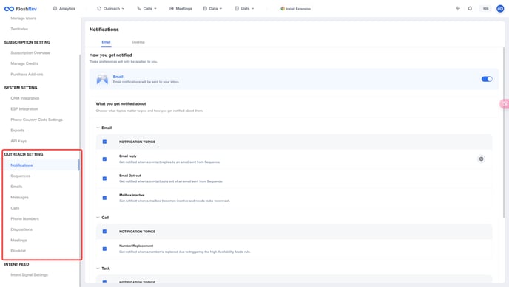
Task: Click the Email envelope illustration icon
Action: tap(102, 79)
